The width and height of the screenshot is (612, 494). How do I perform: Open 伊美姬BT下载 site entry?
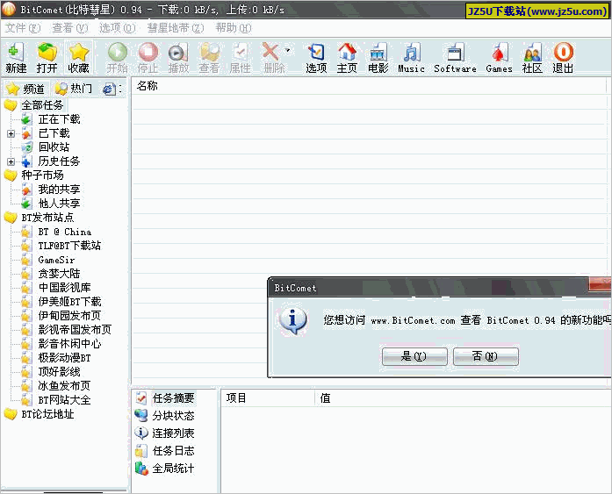click(x=69, y=302)
